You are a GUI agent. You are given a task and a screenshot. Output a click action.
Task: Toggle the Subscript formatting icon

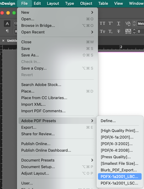coord(111,32)
